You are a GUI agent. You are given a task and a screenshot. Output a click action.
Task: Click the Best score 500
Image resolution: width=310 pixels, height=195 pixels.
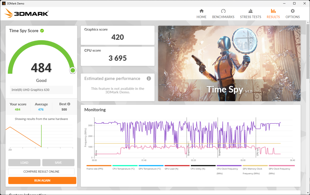pyautogui.click(x=64, y=109)
